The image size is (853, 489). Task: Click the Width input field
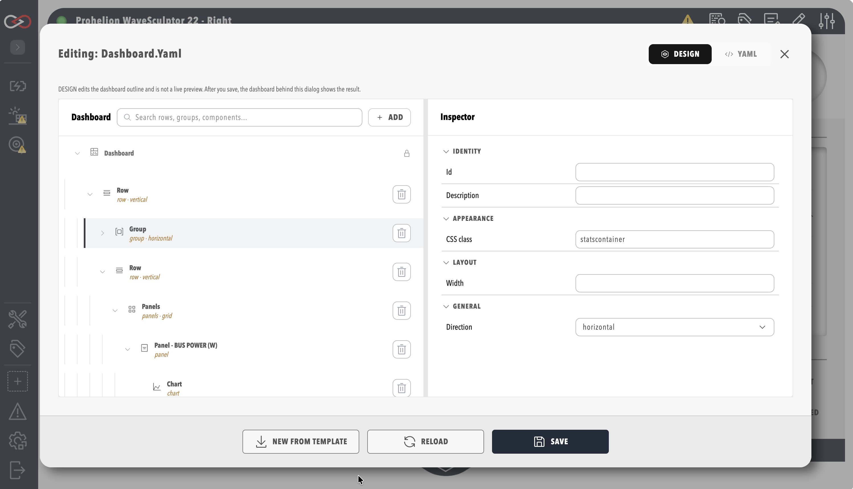point(674,283)
